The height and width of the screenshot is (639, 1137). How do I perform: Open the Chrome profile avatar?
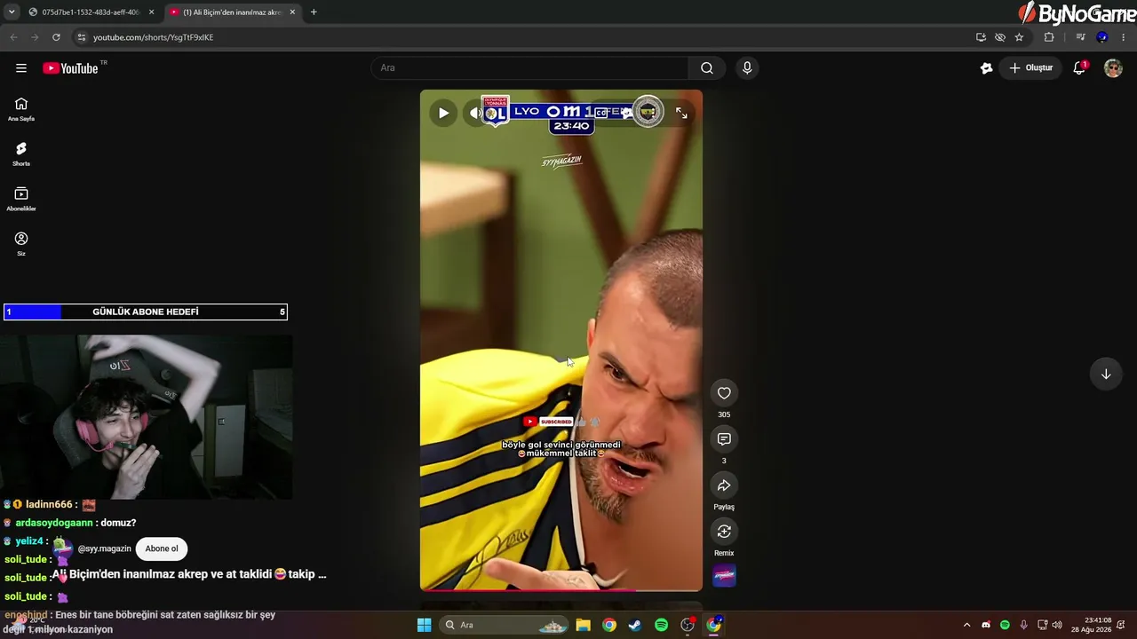(1102, 37)
